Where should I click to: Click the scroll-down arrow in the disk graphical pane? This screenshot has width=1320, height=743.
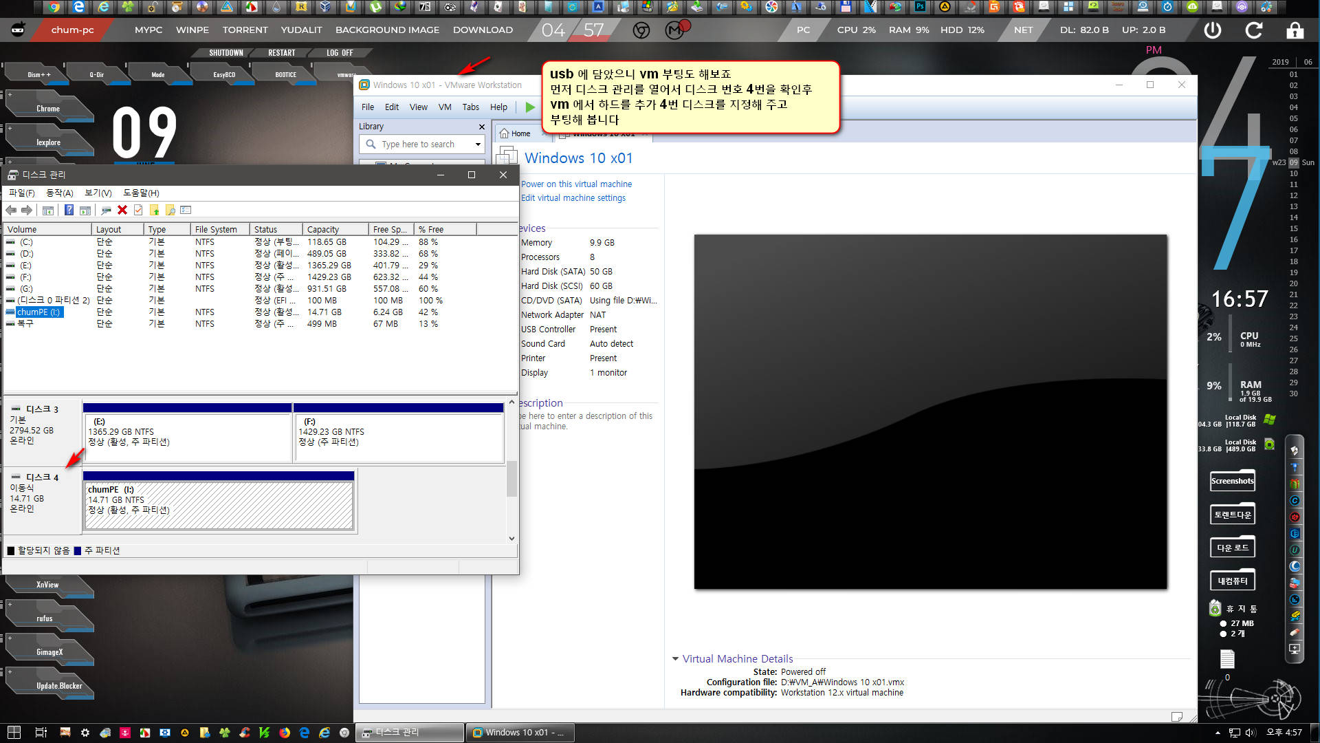[511, 539]
